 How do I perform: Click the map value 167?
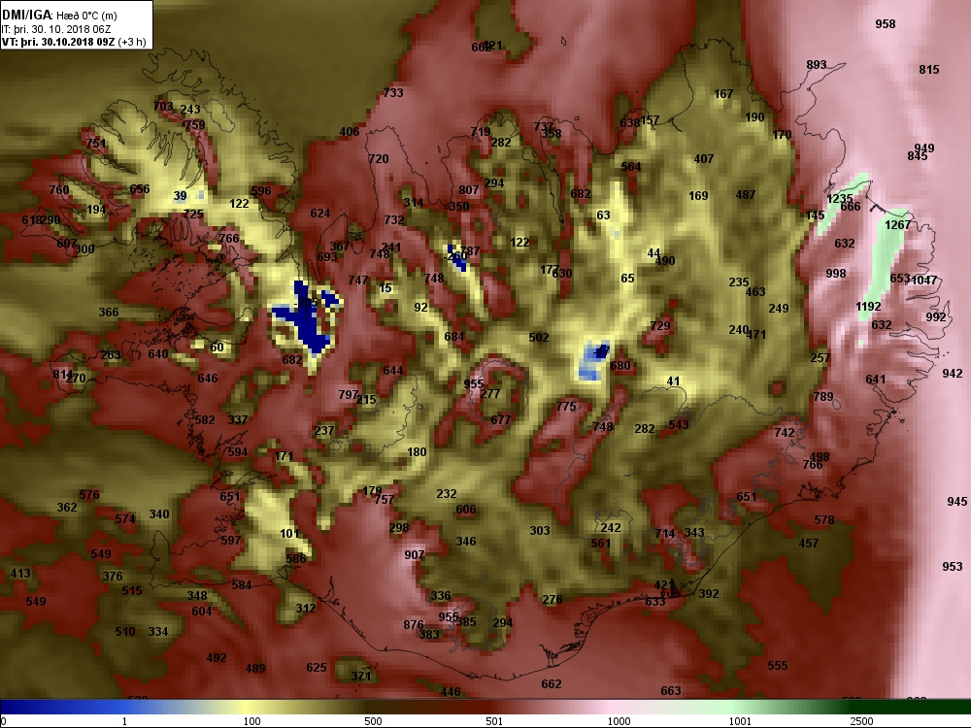coord(723,93)
